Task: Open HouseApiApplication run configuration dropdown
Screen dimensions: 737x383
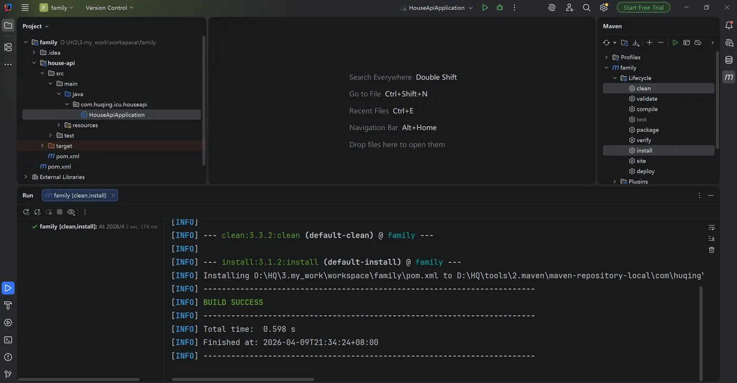Action: coord(436,8)
